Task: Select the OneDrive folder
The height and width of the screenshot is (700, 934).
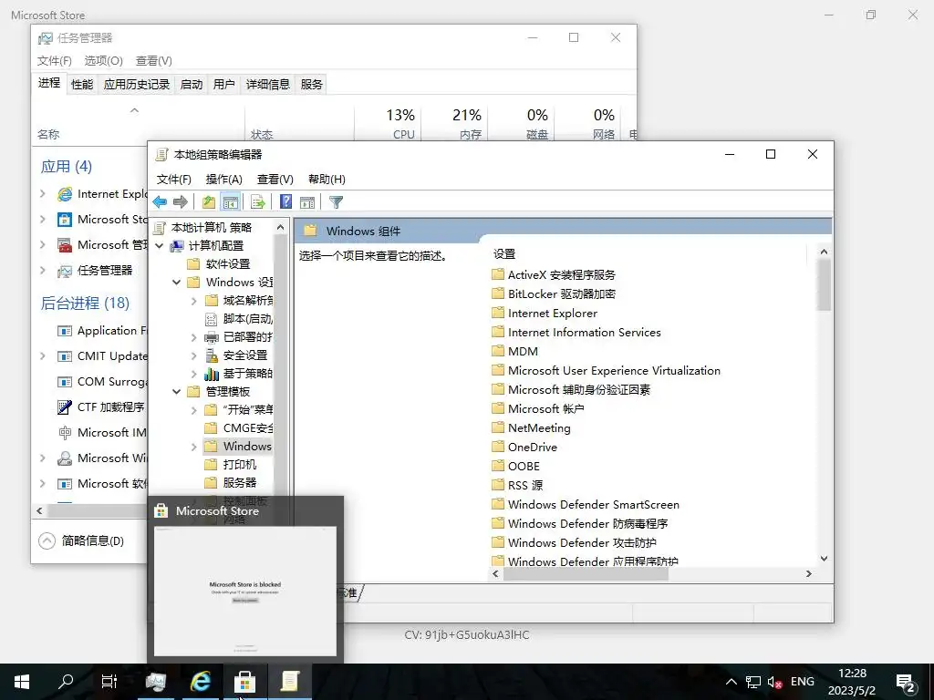Action: (524, 447)
